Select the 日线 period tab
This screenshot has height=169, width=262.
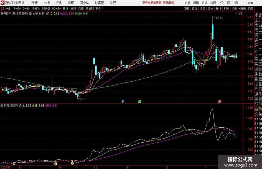[65, 9]
